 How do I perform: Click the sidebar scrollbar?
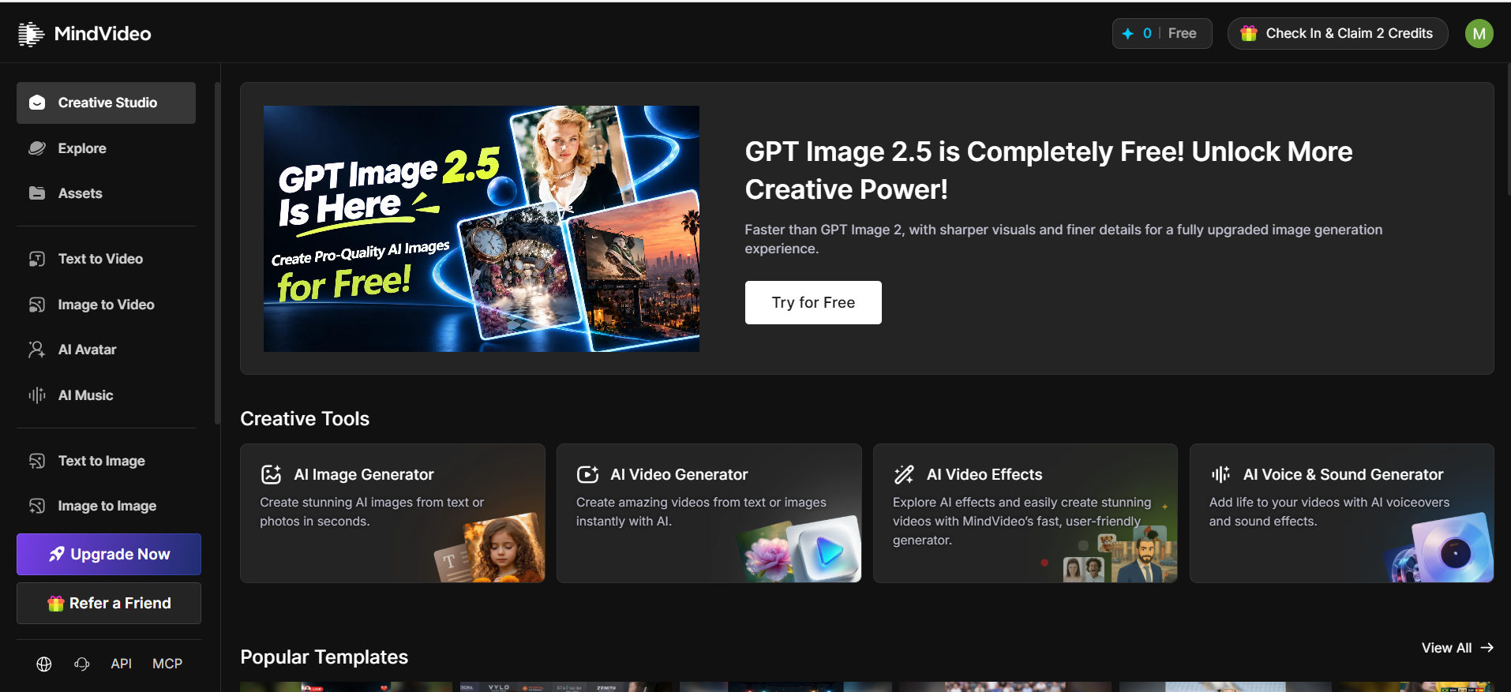[x=217, y=252]
